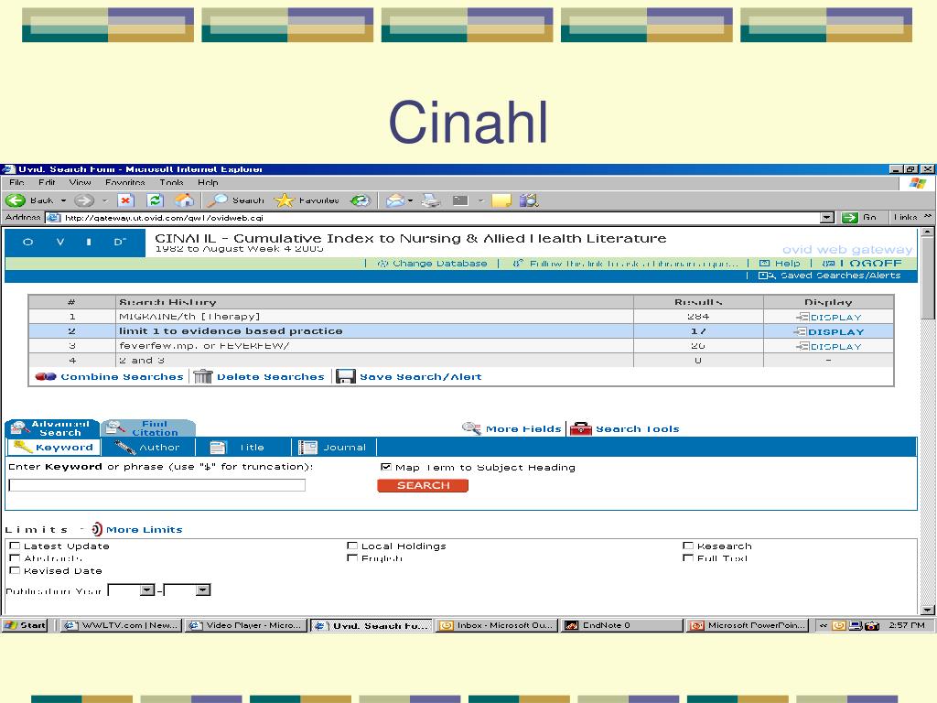The image size is (937, 703).
Task: Check the Full Text limit box
Action: [x=688, y=557]
